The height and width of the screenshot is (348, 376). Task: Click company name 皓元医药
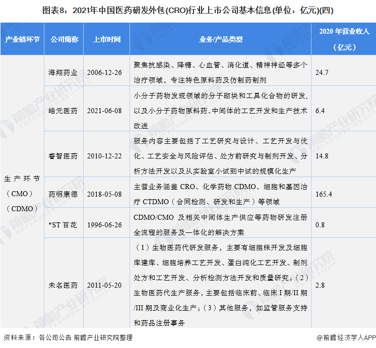(63, 111)
